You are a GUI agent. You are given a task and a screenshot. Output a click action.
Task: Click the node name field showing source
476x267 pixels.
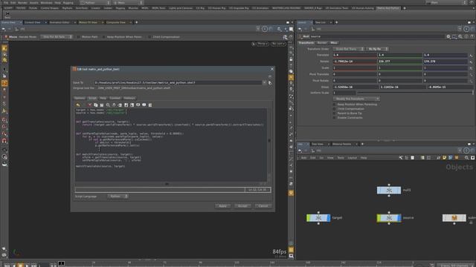377,36
